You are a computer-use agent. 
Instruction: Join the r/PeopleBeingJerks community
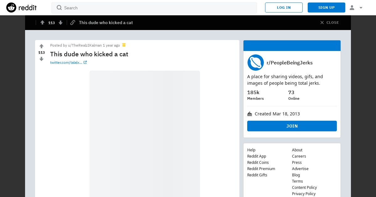pyautogui.click(x=292, y=126)
